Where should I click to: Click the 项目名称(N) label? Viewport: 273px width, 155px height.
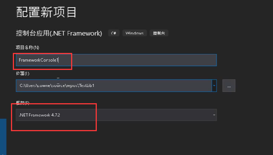tap(28, 47)
